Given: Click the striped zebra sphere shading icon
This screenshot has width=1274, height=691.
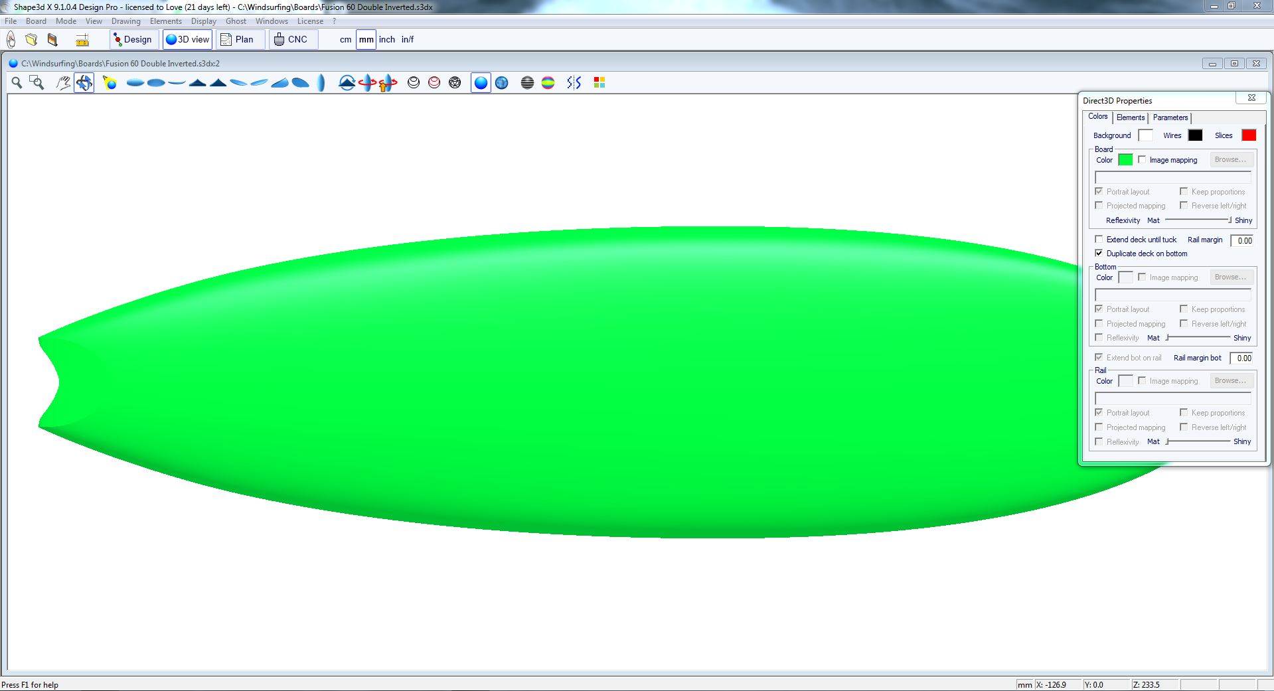Looking at the screenshot, I should 527,83.
